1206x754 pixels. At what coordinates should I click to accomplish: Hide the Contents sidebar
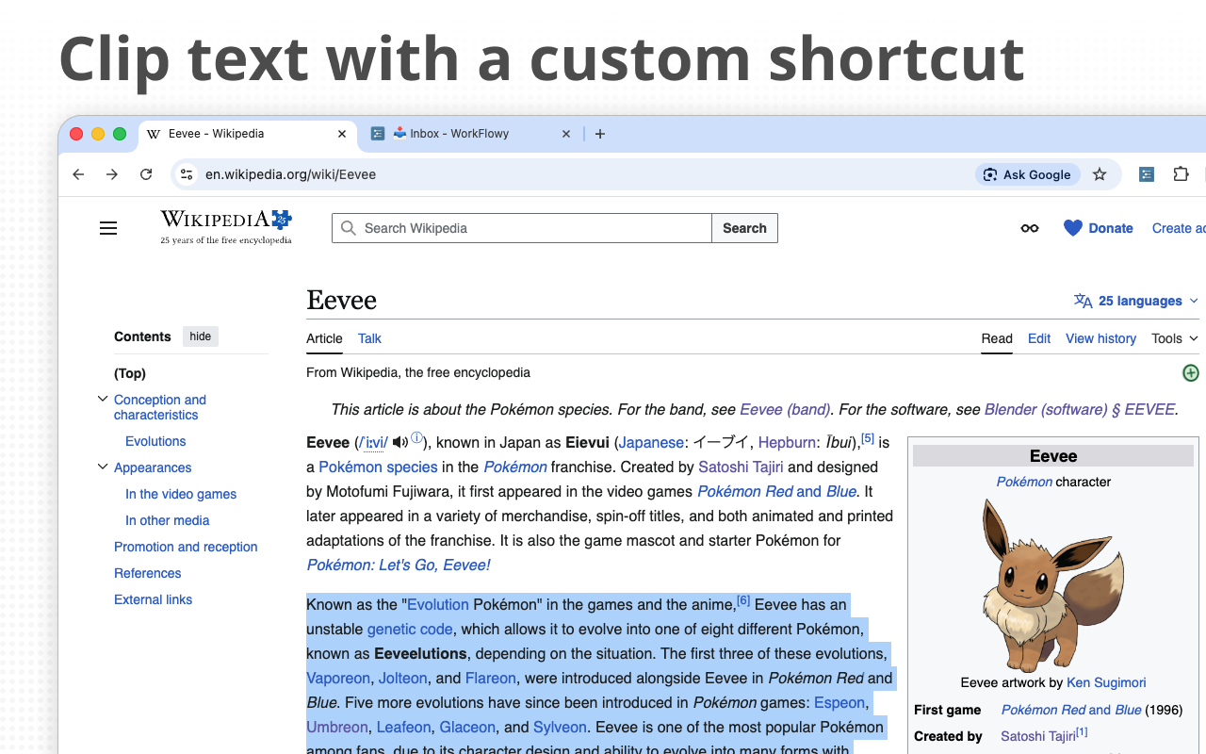(x=201, y=336)
